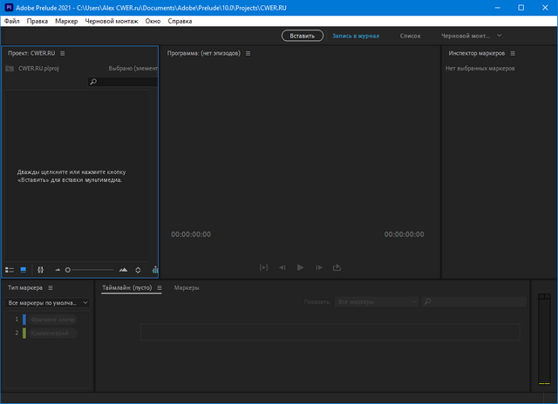This screenshot has width=558, height=404.
Task: Expand the workspace overflow chevron
Action: 500,36
